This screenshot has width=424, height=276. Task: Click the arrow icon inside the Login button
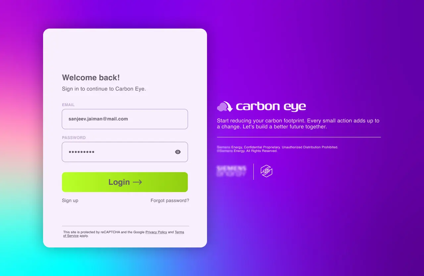(137, 182)
